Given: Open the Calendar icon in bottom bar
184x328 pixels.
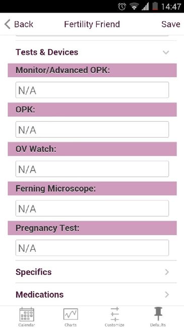Looking at the screenshot, I should coord(27,314).
